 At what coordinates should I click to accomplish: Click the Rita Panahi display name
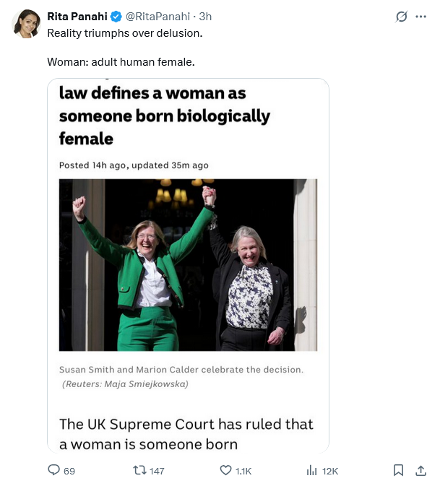(x=77, y=17)
